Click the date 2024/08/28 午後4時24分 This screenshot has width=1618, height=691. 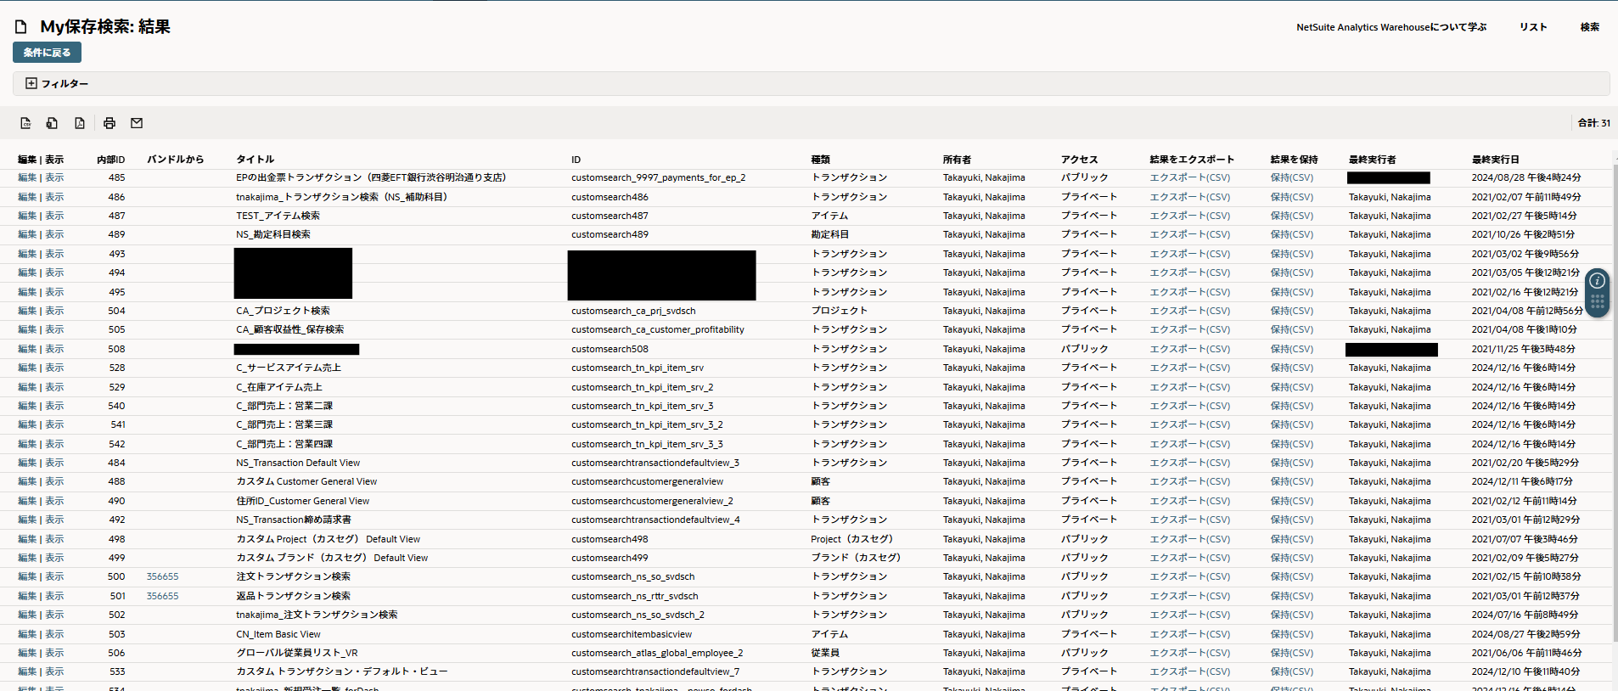tap(1526, 178)
